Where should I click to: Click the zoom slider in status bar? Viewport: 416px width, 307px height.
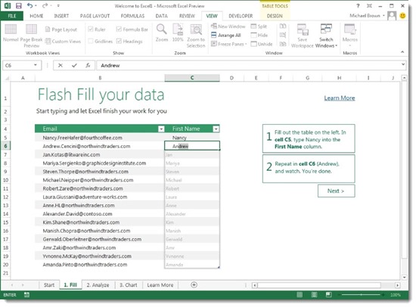coord(361,295)
